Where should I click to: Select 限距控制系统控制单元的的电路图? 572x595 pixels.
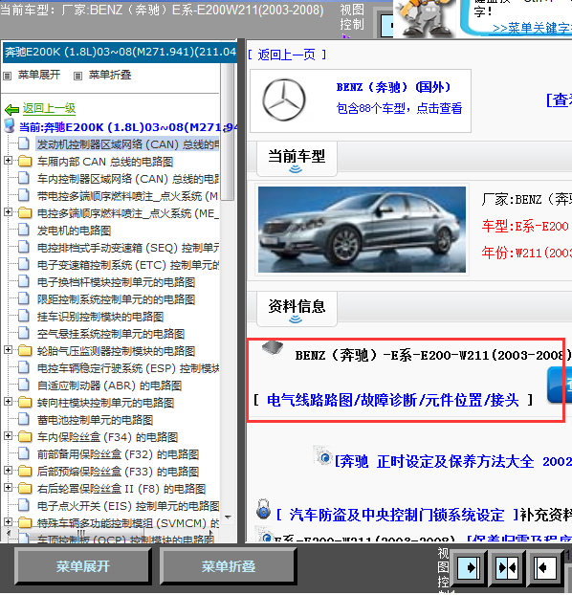(116, 299)
